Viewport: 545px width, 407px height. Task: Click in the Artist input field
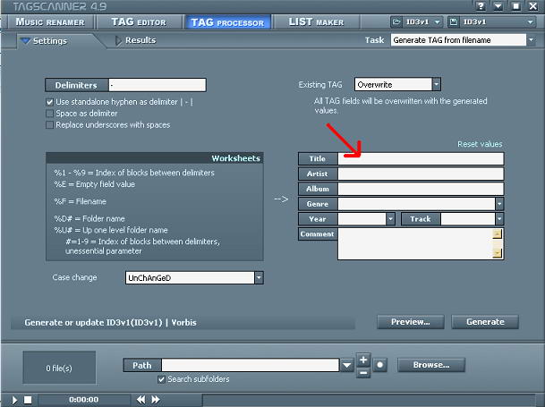421,174
